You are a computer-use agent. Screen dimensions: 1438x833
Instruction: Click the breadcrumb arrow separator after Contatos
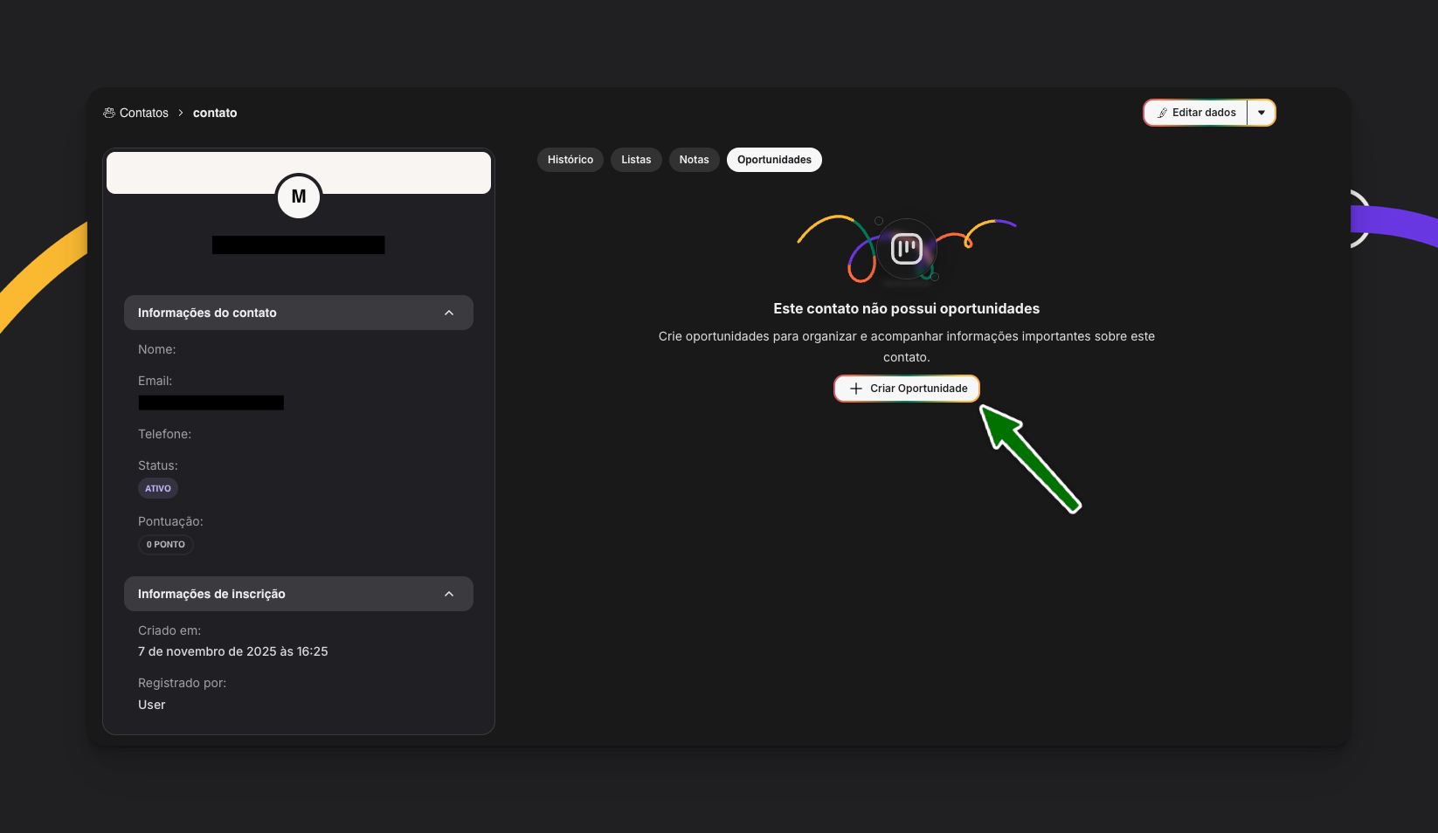click(181, 113)
